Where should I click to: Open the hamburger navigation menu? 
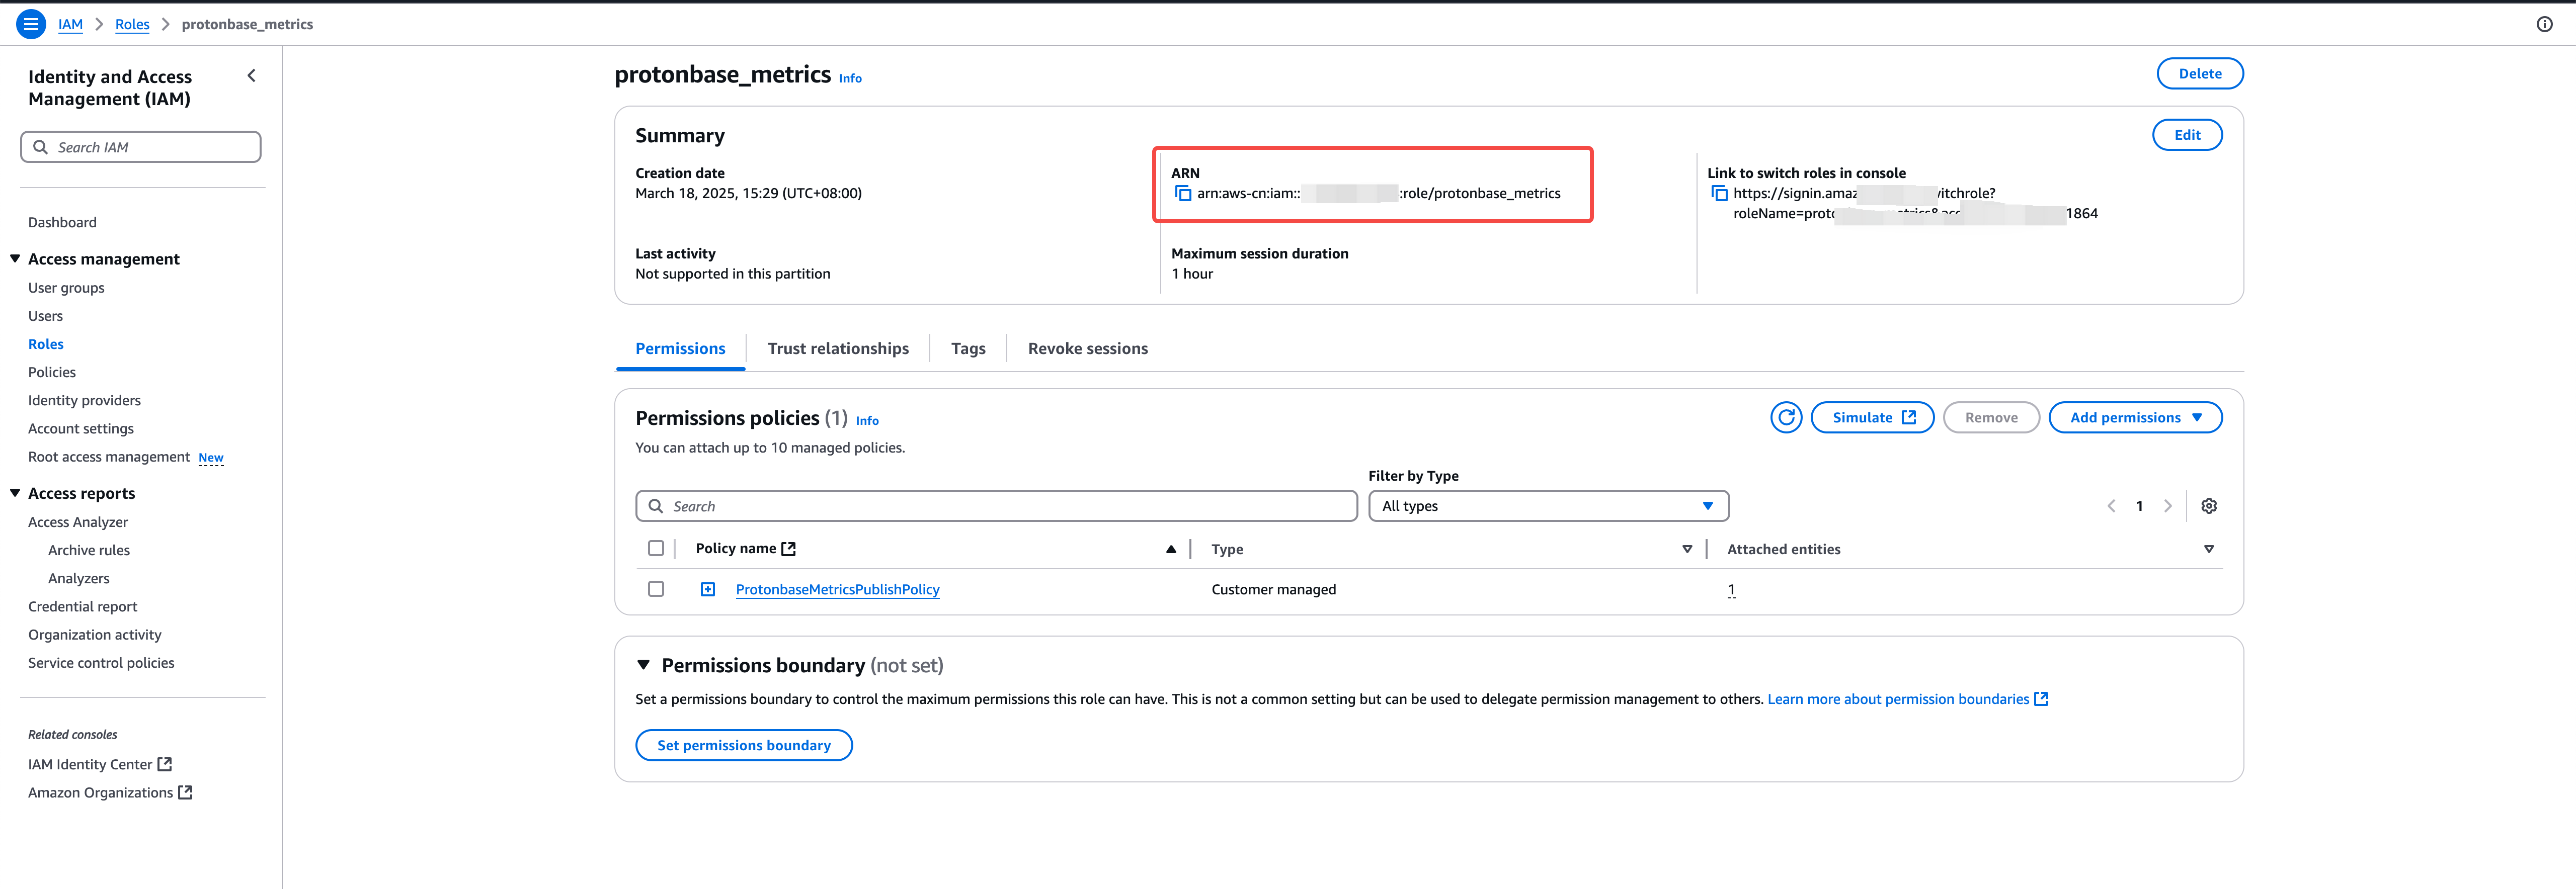click(x=31, y=24)
